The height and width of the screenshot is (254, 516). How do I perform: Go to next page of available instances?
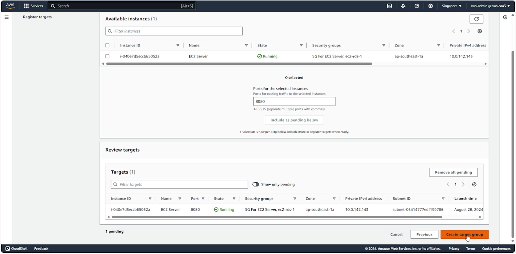(x=468, y=31)
